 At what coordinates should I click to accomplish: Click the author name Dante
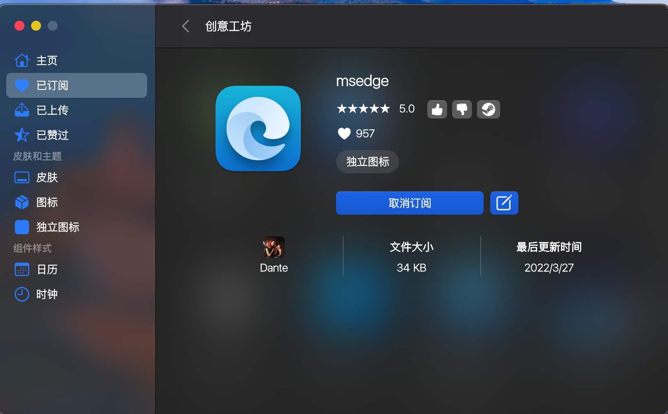click(x=274, y=268)
